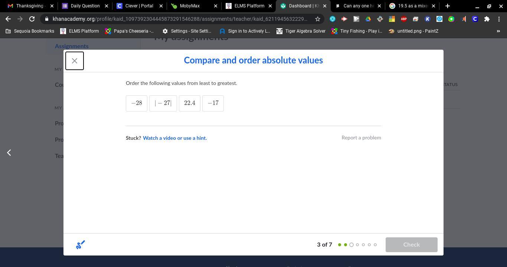The image size is (507, 267).
Task: Open the AdBlock Plus (ABP) extension
Action: (x=404, y=19)
